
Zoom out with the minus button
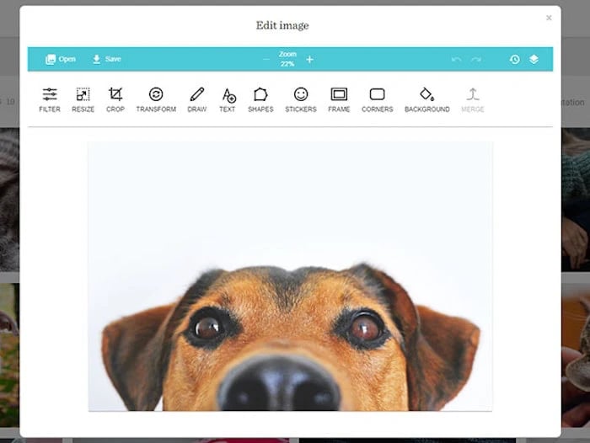click(266, 60)
